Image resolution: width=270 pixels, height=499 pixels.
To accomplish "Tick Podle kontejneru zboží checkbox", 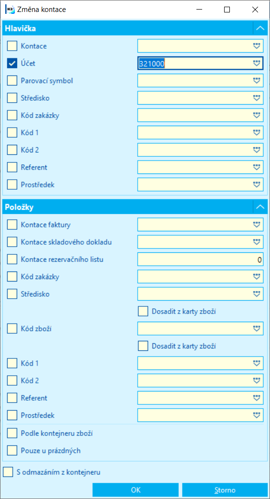I will tap(12, 433).
